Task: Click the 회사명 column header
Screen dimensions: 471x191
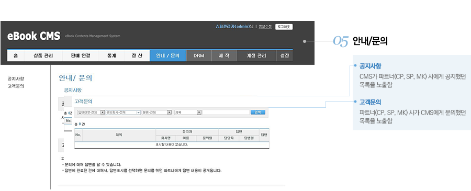Action: click(165, 138)
